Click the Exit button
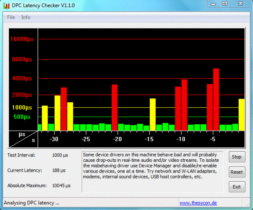 pyautogui.click(x=237, y=187)
